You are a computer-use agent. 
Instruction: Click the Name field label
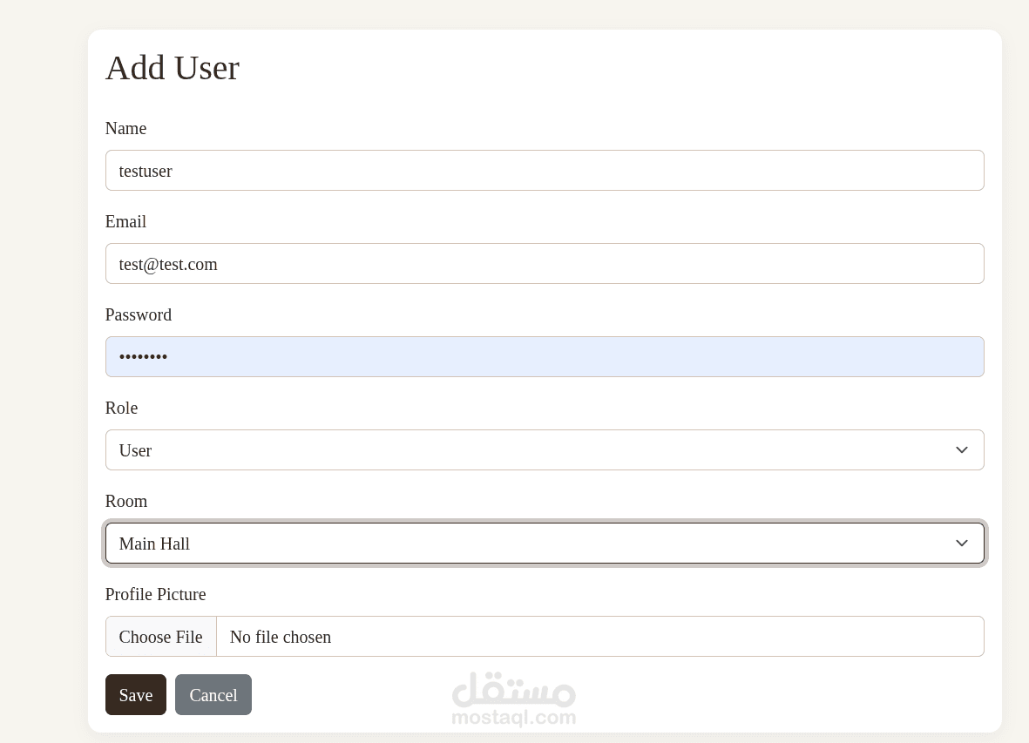coord(125,129)
